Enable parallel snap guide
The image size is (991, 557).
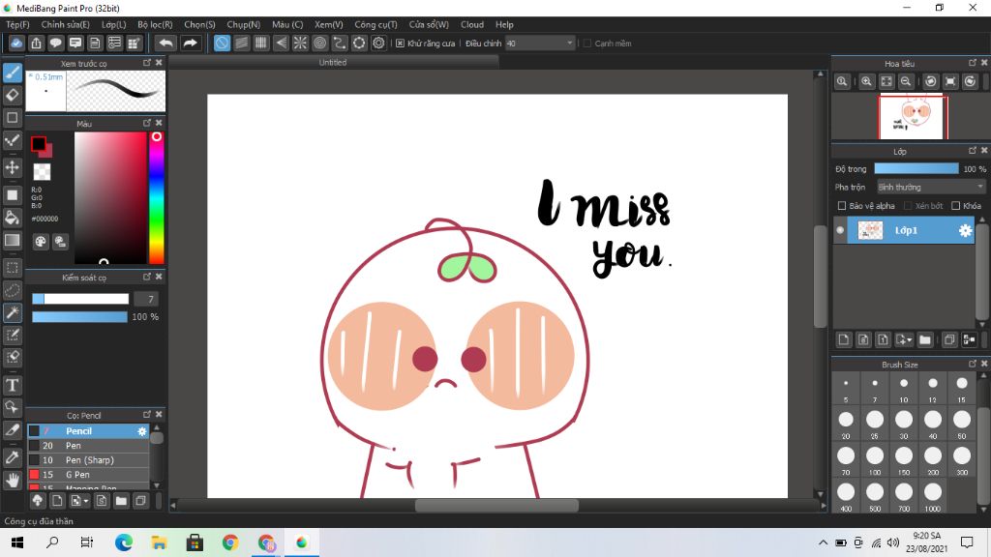pos(241,43)
